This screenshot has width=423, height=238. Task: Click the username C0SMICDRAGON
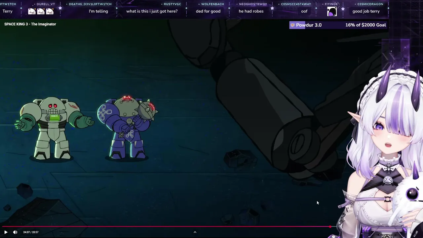[x=370, y=4]
